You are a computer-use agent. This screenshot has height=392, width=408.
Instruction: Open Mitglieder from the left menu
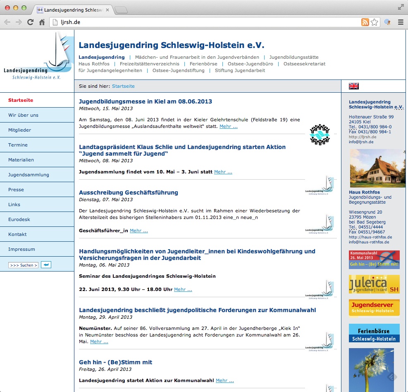point(21,130)
